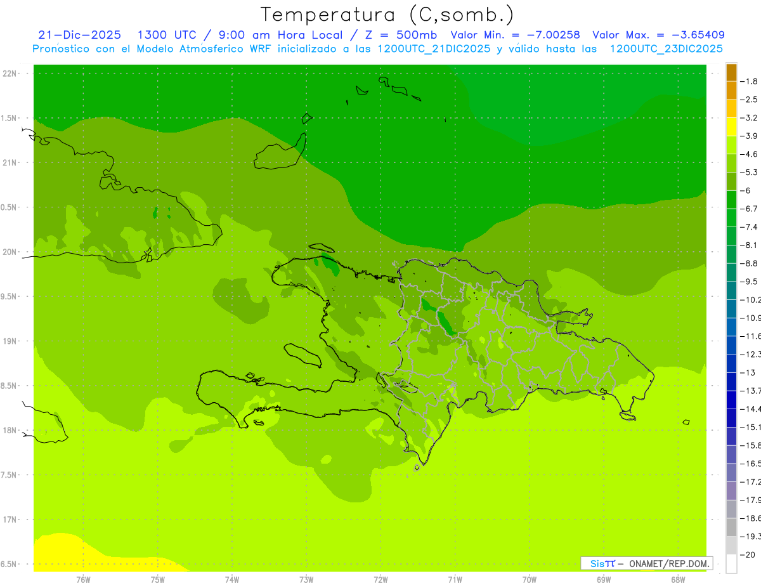761x588 pixels.
Task: Select the date text '21-Dic-2025'
Action: (80, 35)
